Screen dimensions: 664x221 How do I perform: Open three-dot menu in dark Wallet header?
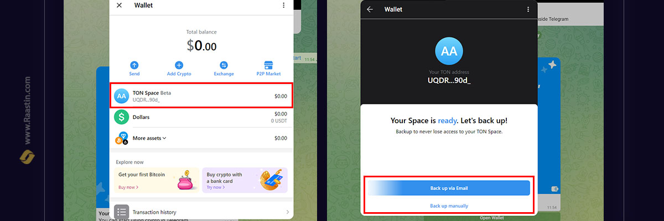[528, 9]
